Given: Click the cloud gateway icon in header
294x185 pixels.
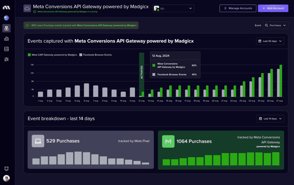Looking at the screenshot, I should pyautogui.click(x=27, y=8).
